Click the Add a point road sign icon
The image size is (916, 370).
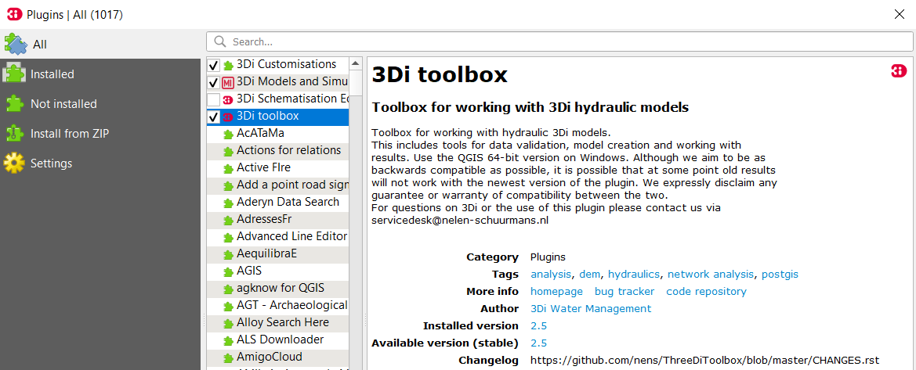[228, 185]
